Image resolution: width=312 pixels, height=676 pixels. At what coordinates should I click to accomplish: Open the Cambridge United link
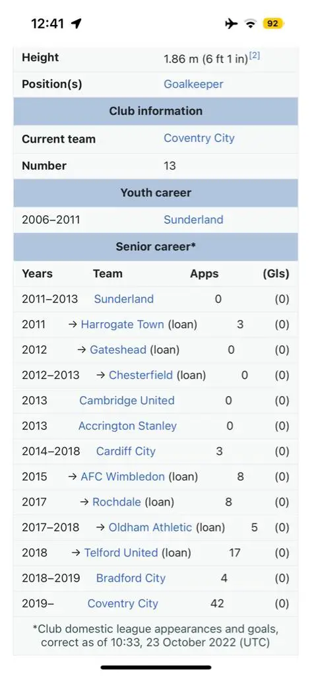[127, 401]
